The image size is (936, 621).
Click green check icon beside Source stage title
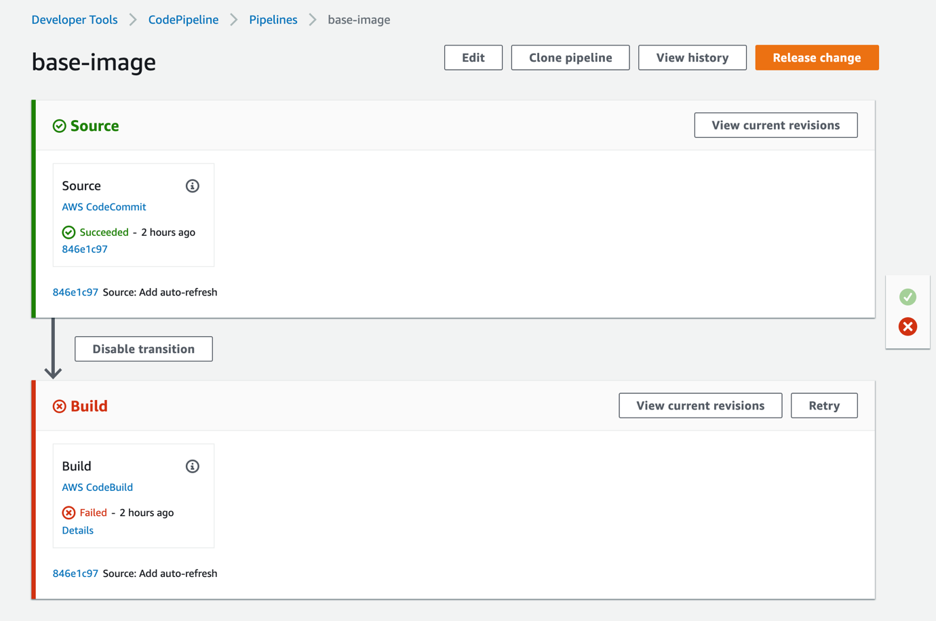pos(60,126)
